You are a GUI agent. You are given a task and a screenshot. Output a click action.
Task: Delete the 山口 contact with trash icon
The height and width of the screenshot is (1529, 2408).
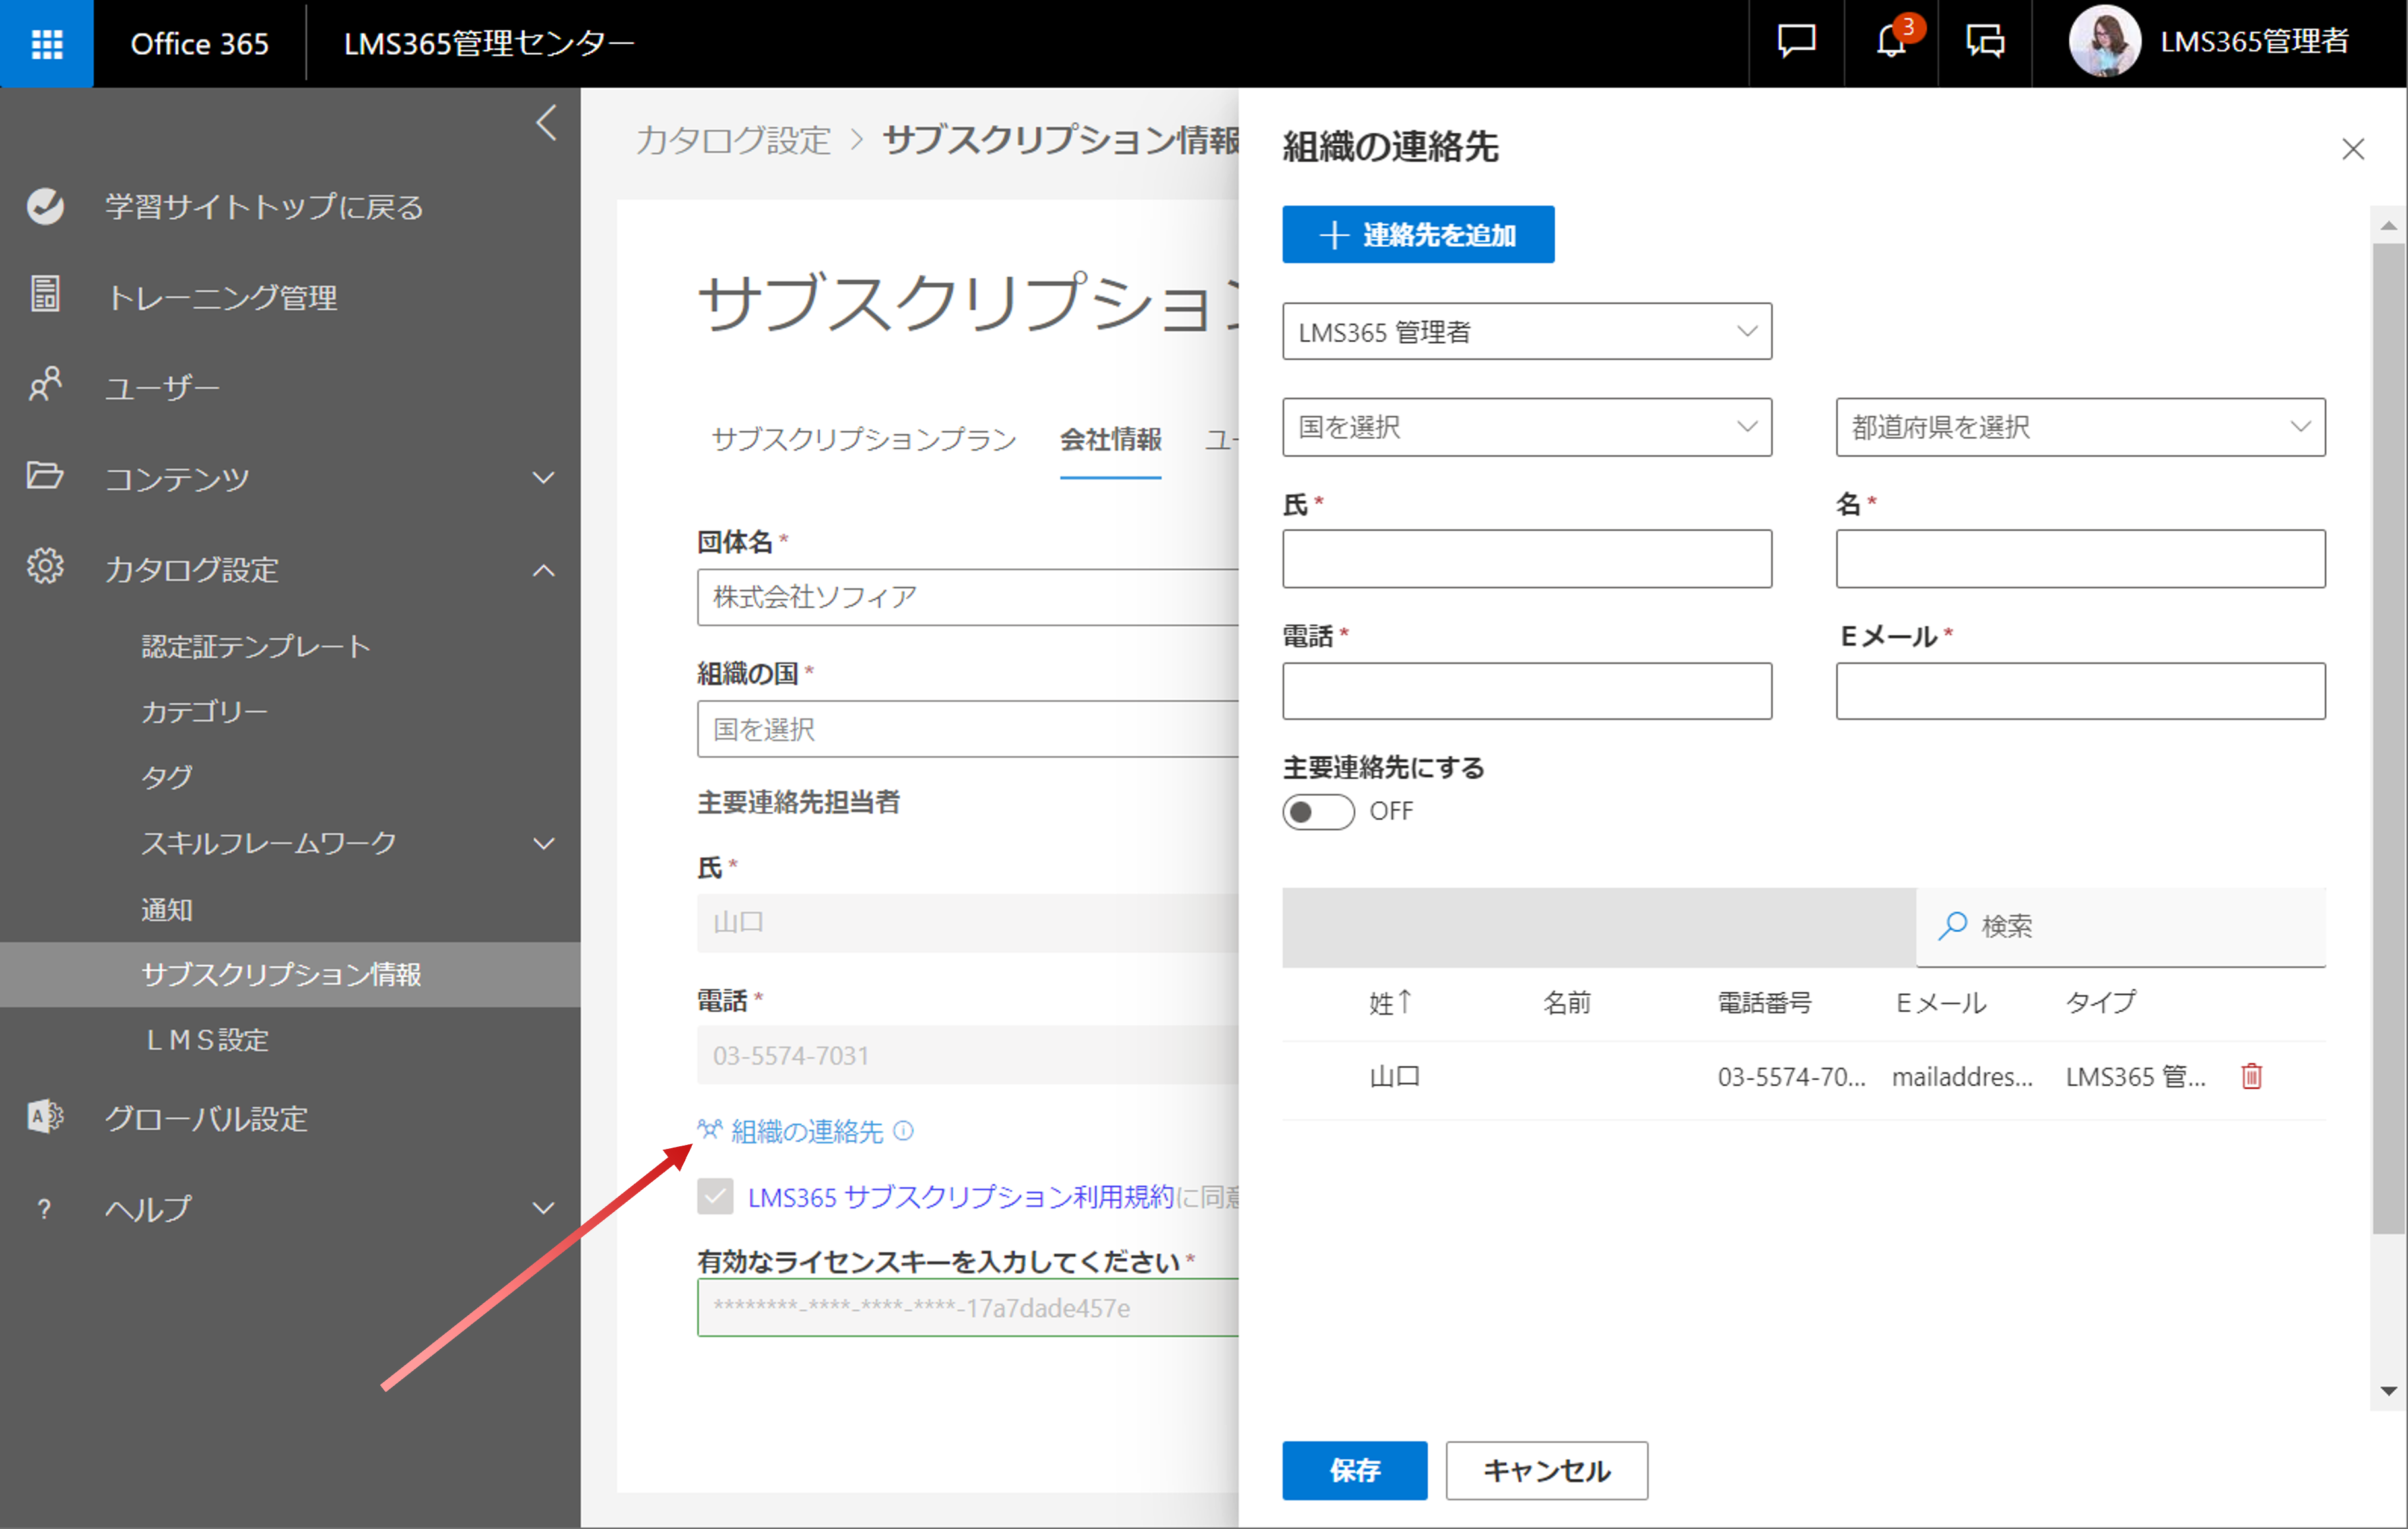(x=2252, y=1076)
